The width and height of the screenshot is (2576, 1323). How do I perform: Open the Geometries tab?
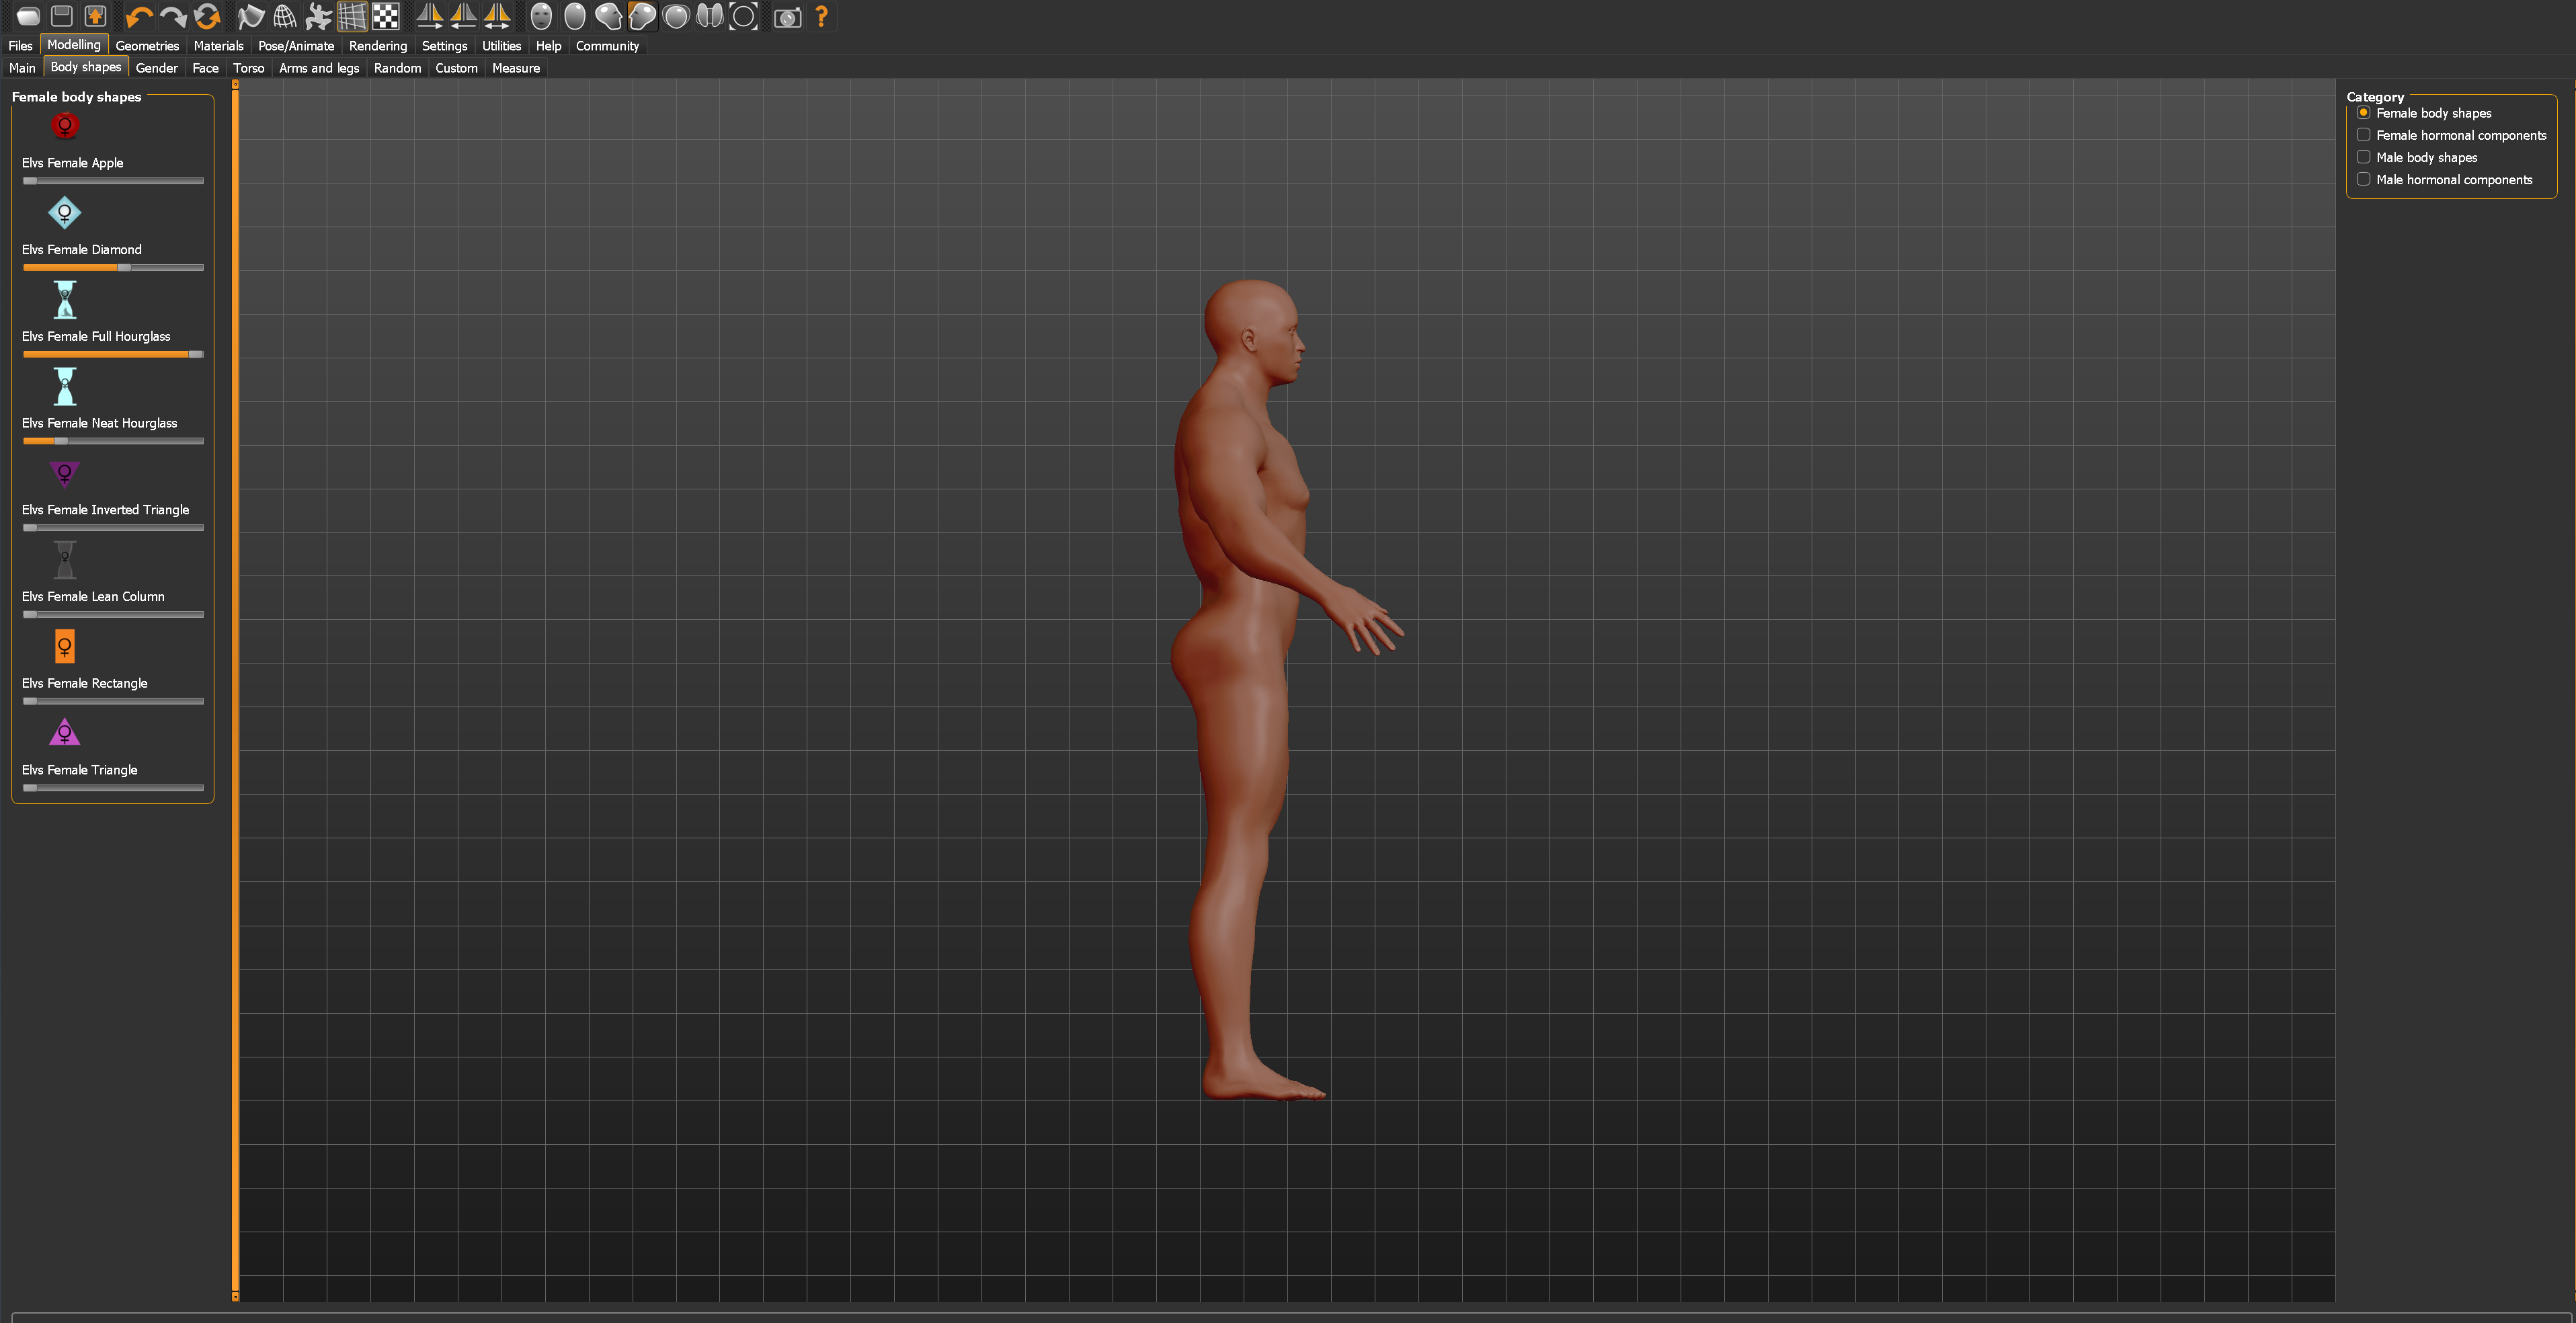147,46
